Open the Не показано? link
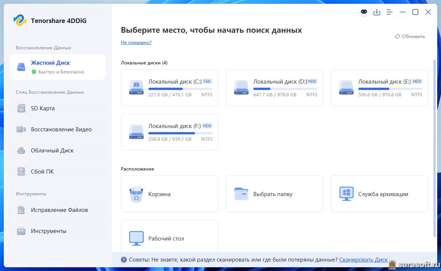The width and height of the screenshot is (441, 271). (x=136, y=42)
